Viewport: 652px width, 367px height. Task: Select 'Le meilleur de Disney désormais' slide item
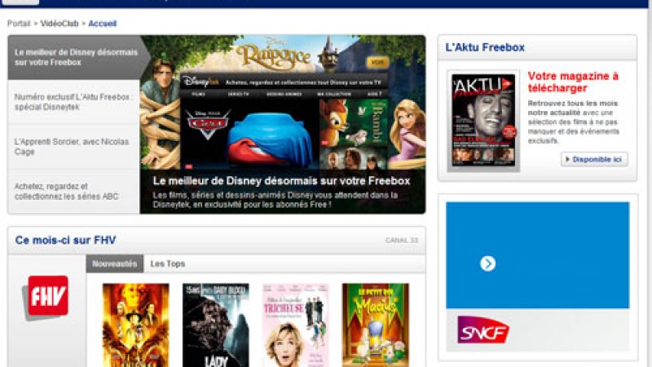click(75, 57)
